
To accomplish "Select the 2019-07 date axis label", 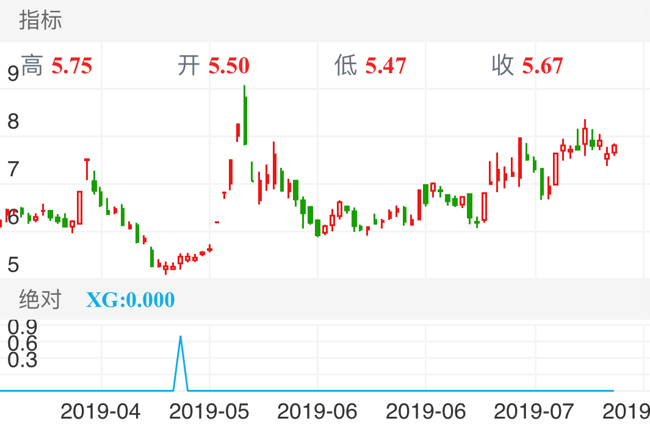I will (533, 412).
